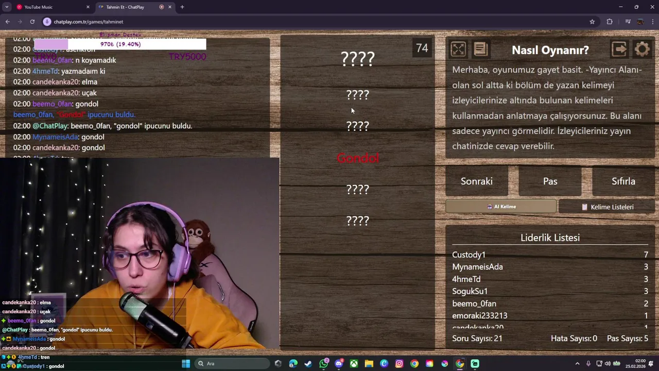Click chat message 'candekanka20: uçak'
Screen dimensions: 659x371
[55, 93]
